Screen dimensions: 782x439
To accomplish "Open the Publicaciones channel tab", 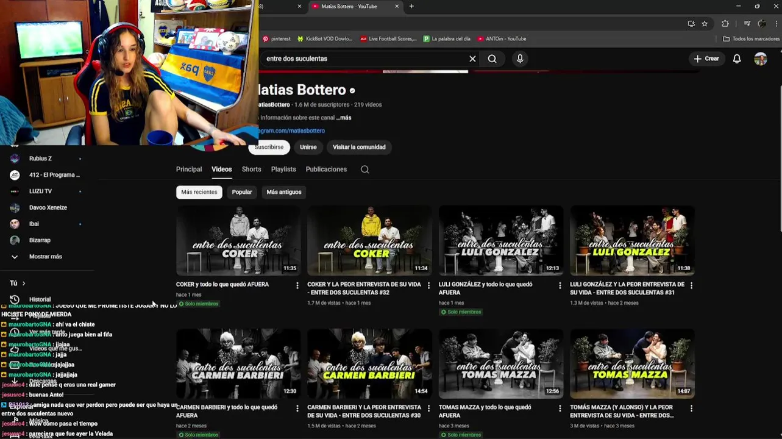I will click(326, 170).
